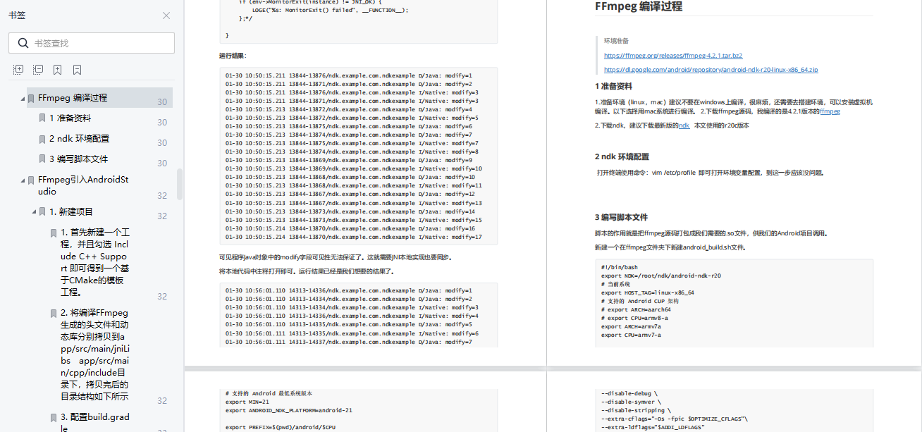Viewport: 922px width, 432px height.
Task: Go to bookmark 3. 配置build.gradle
Action: coord(95,422)
